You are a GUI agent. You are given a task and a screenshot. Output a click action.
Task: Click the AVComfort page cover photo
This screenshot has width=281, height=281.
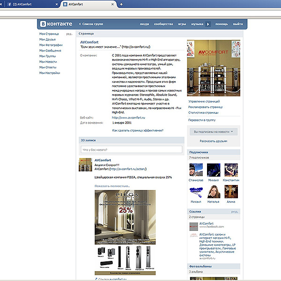[x=214, y=68]
